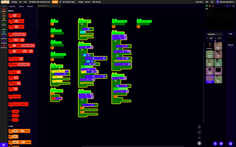Click the choose a backdrop button

[x=230, y=144]
